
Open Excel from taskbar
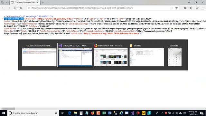coord(104,113)
